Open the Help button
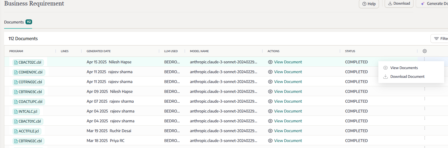This screenshot has width=448, height=148. (x=369, y=4)
